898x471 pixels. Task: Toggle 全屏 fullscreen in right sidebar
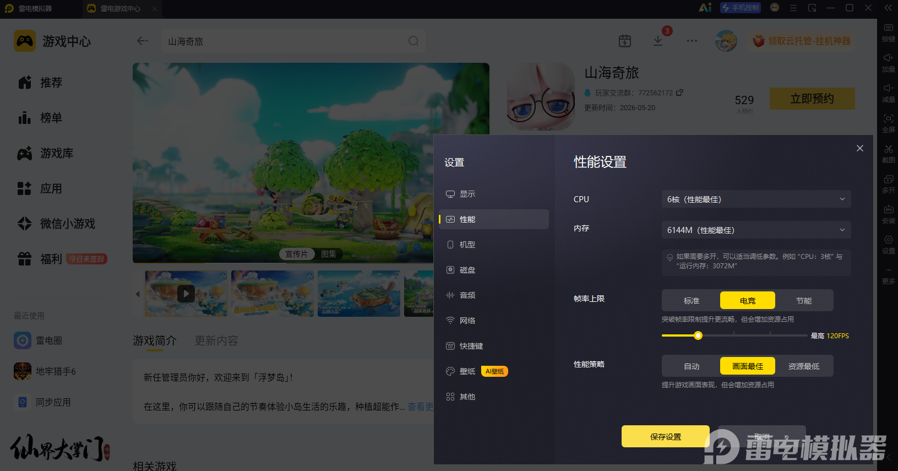pyautogui.click(x=888, y=123)
